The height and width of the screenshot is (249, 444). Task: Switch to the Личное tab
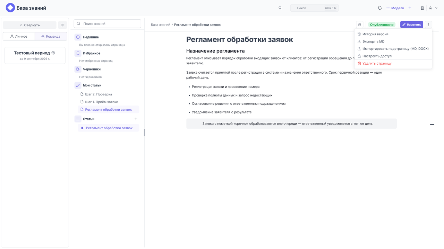(19, 36)
